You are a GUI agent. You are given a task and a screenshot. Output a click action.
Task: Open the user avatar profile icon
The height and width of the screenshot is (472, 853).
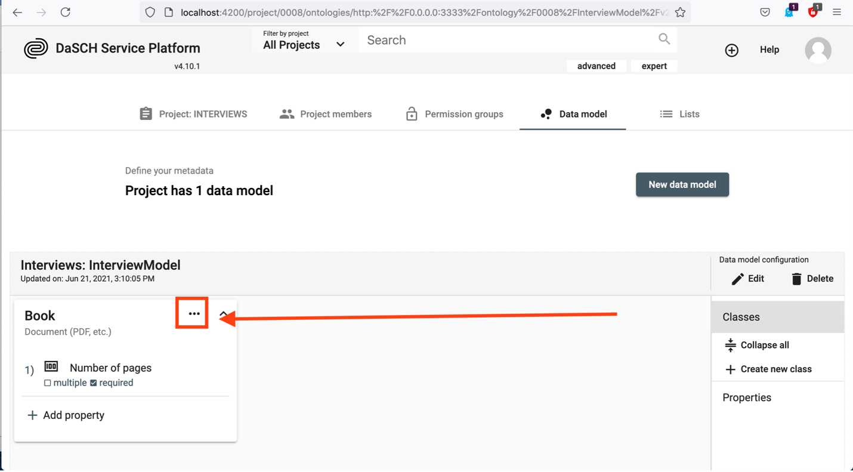click(x=818, y=50)
